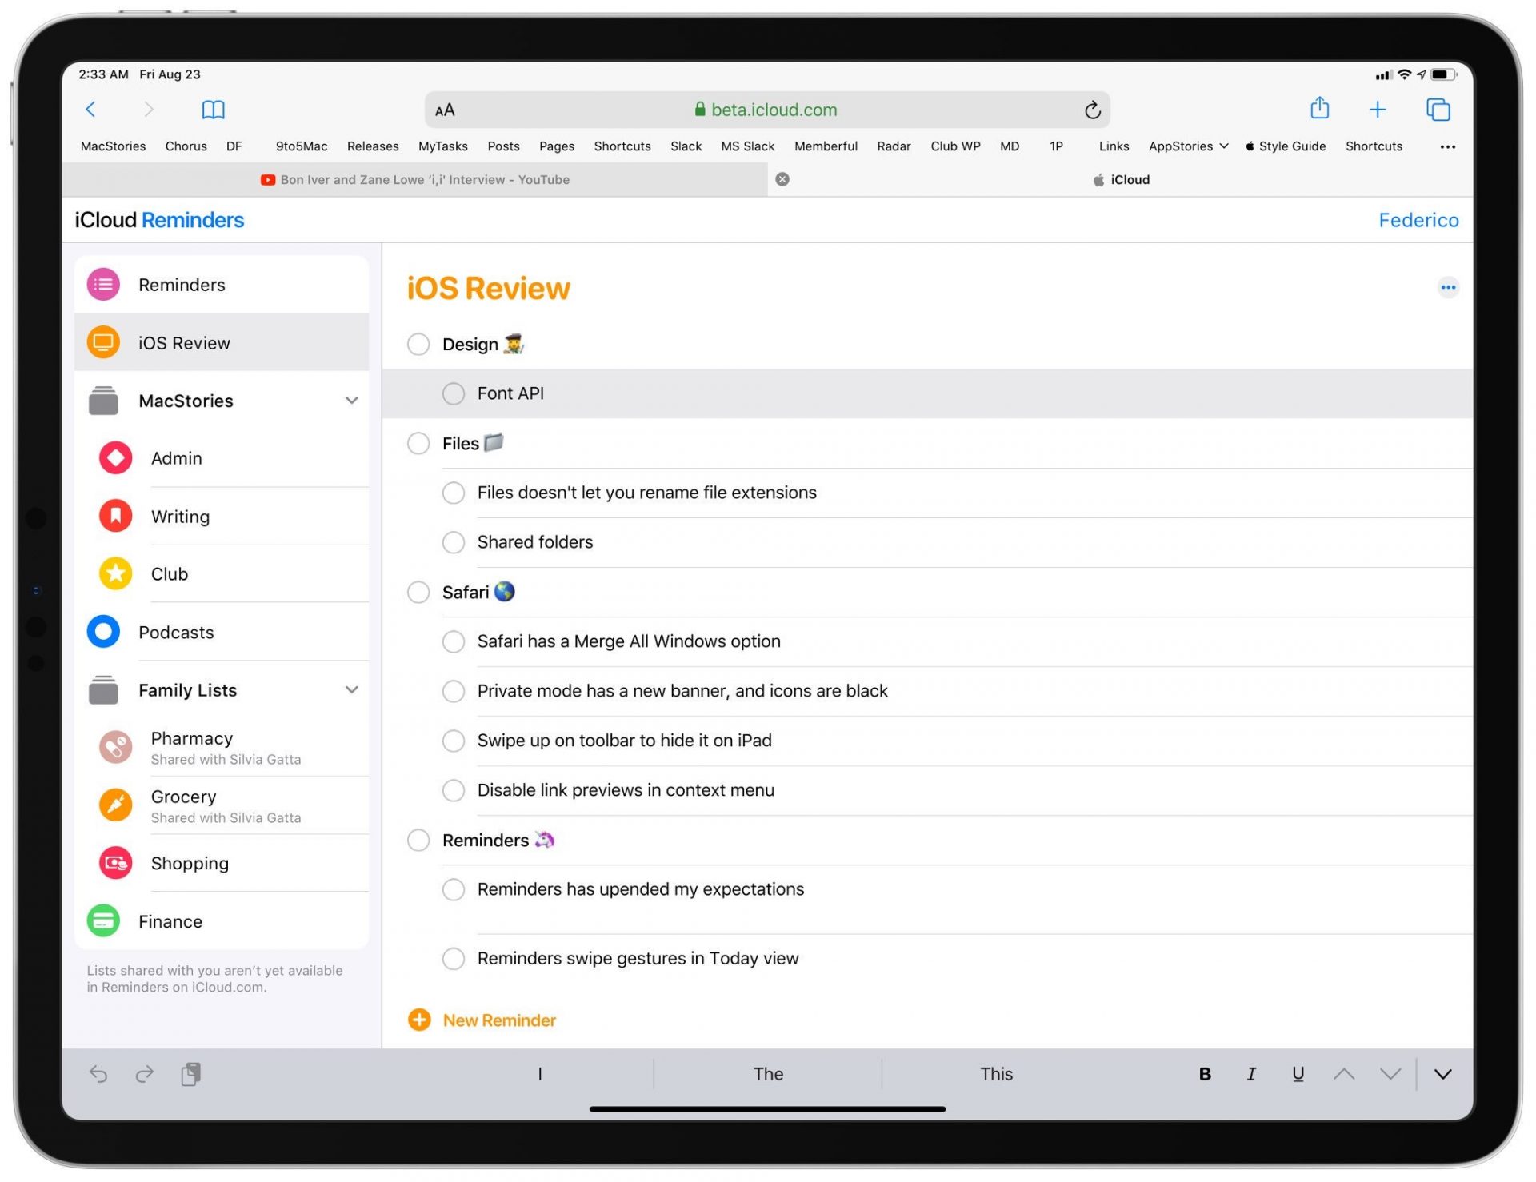
Task: Mark Font API reminder complete
Action: pyautogui.click(x=454, y=394)
